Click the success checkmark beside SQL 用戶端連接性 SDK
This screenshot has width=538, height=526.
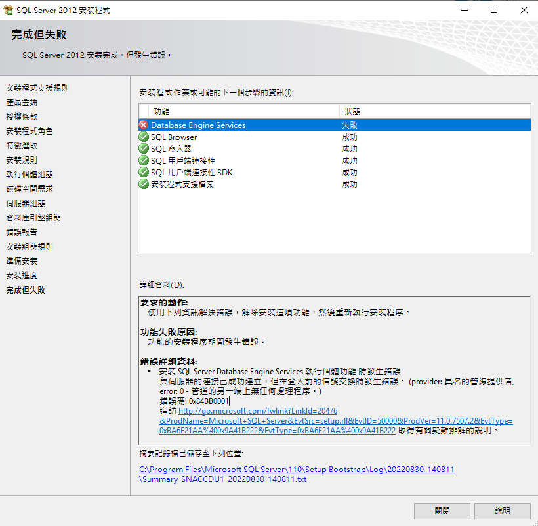click(x=144, y=172)
